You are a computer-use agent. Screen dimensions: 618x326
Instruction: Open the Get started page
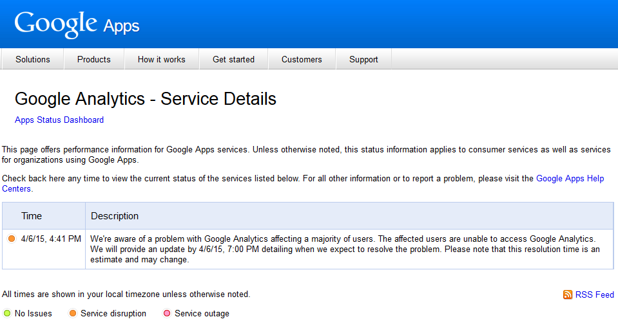(x=233, y=59)
